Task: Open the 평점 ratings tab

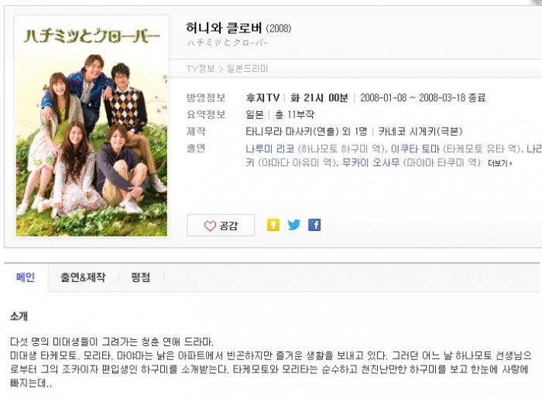Action: pos(140,277)
